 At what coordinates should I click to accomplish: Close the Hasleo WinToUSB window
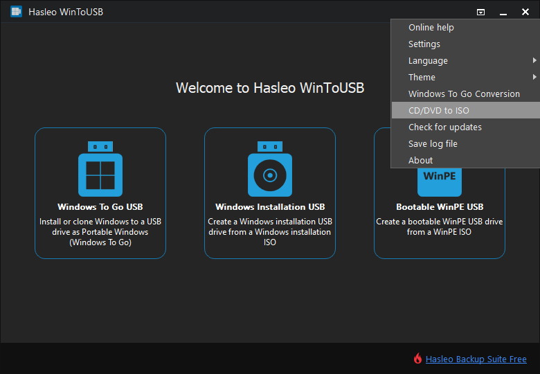tap(525, 12)
